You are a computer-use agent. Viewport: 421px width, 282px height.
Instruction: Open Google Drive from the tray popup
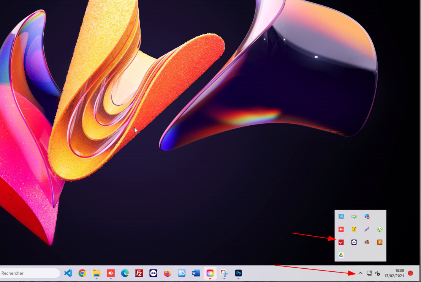coord(341,255)
